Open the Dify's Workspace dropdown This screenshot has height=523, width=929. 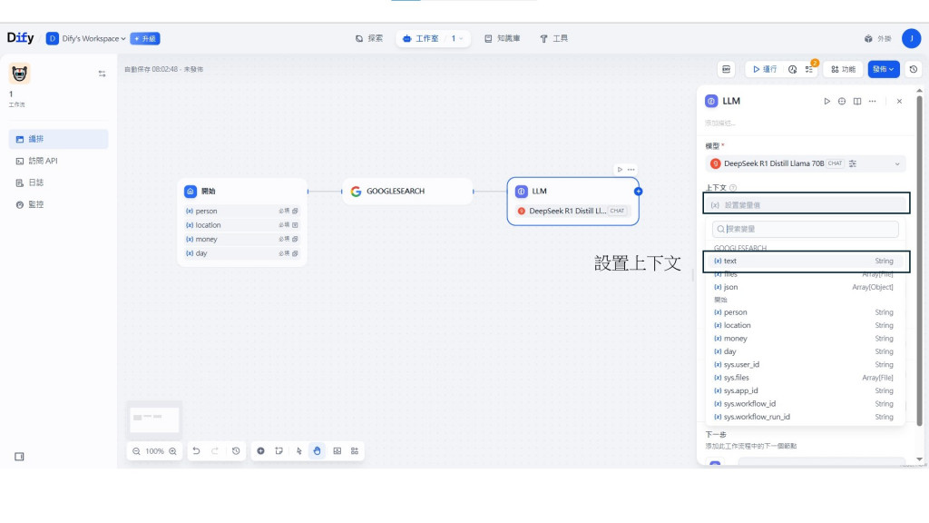(x=86, y=38)
